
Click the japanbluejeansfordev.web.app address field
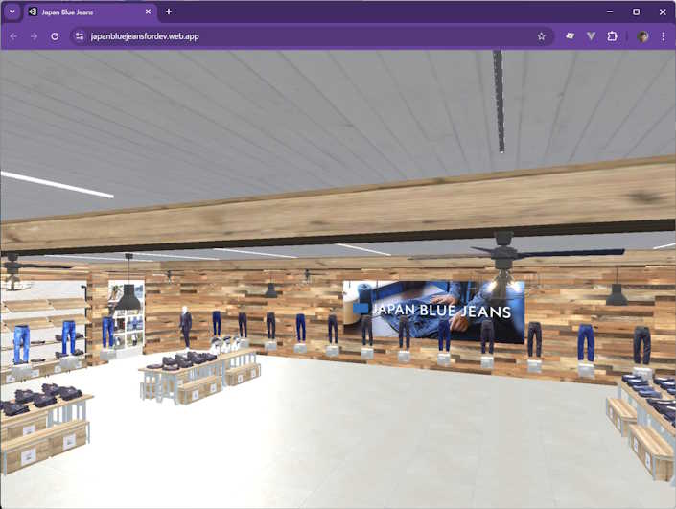[x=313, y=36]
